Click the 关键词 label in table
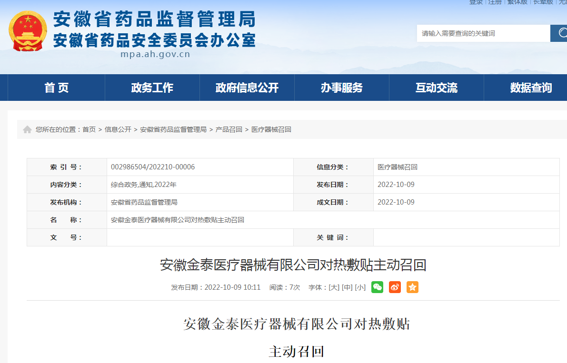 [x=333, y=238]
